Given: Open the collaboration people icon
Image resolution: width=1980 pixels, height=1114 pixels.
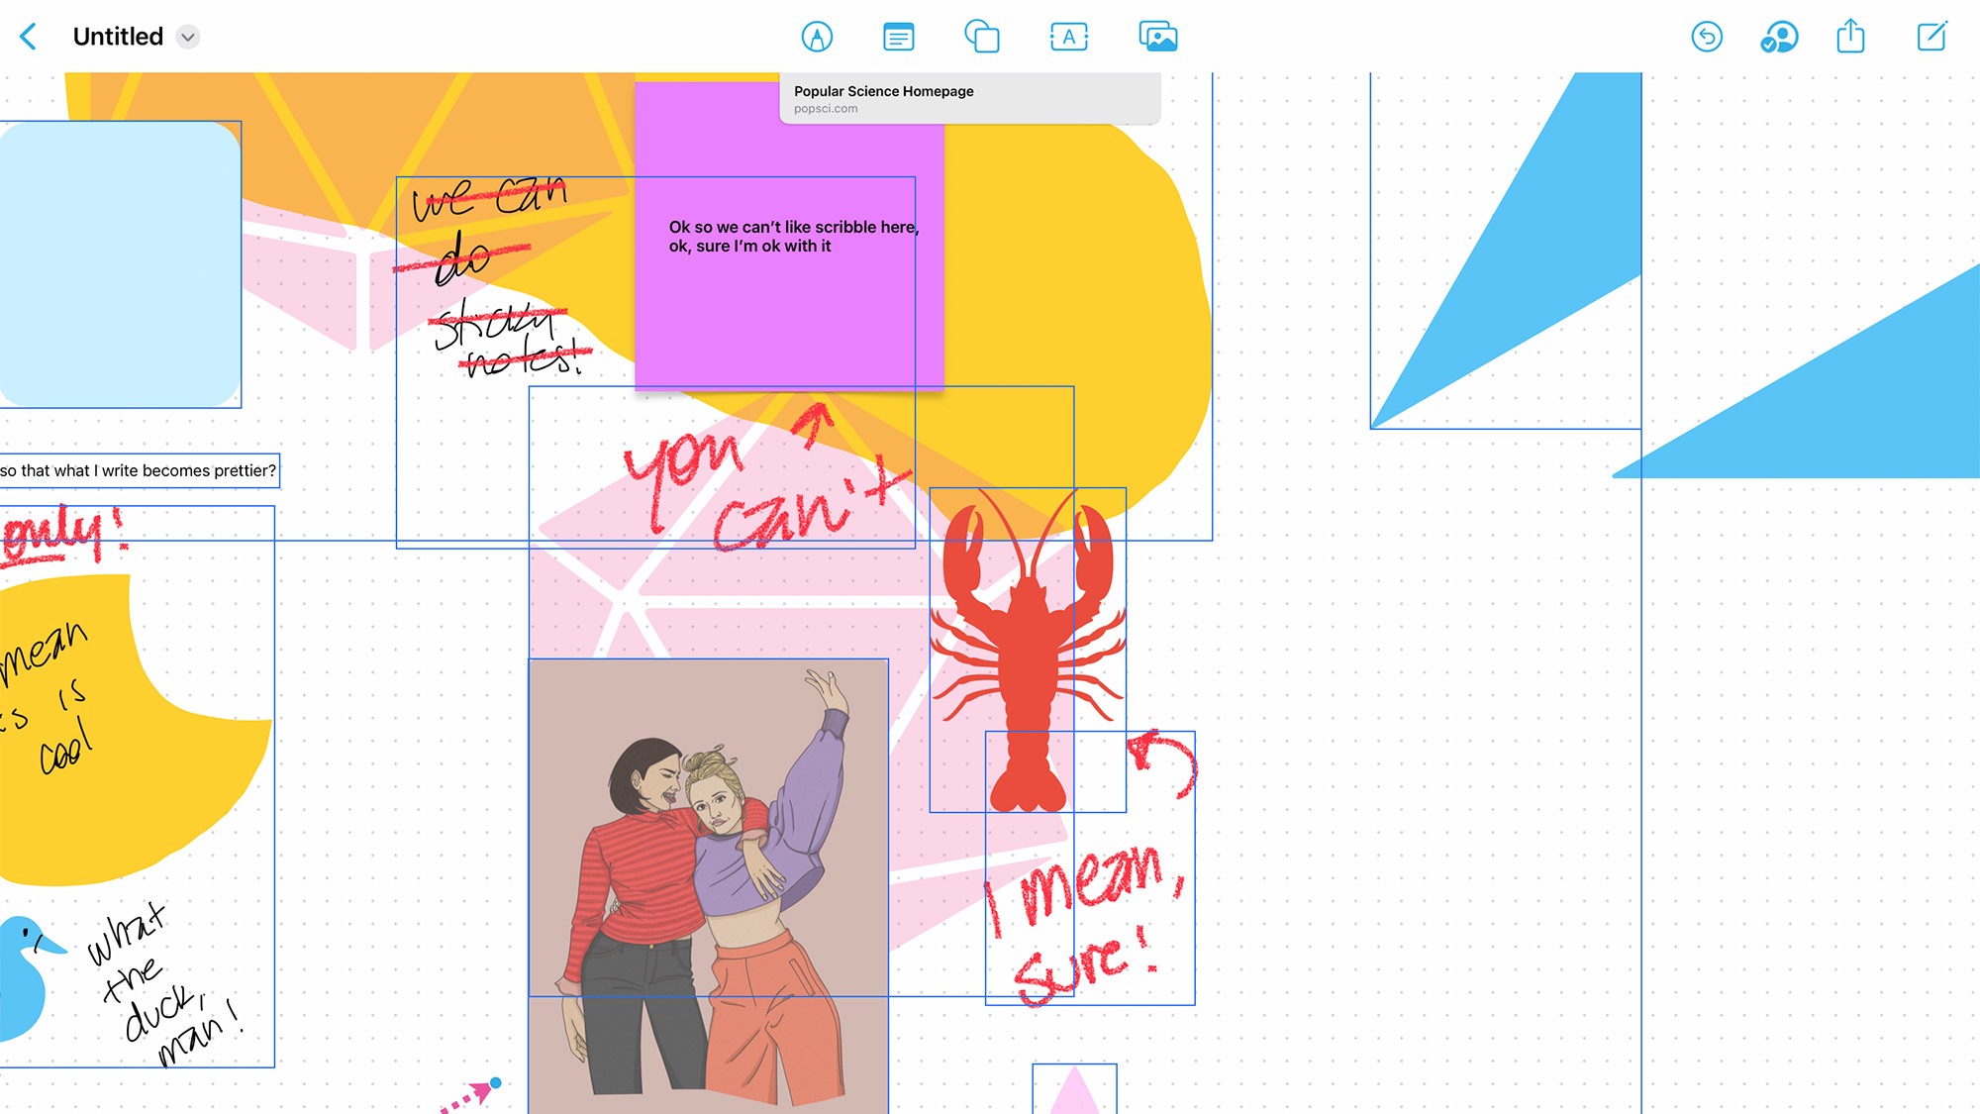Looking at the screenshot, I should [1779, 37].
